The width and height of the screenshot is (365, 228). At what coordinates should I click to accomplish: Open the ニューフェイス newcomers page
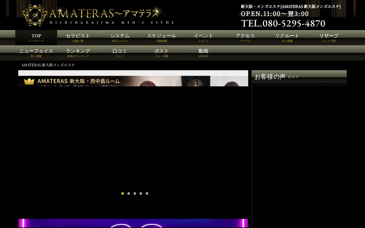click(x=36, y=53)
